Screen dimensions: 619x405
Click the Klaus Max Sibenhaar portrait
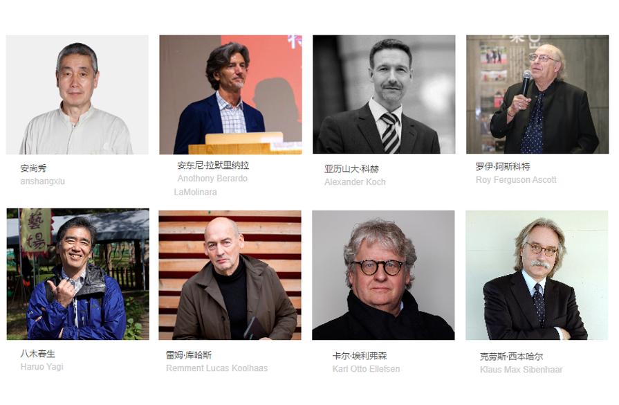click(x=537, y=275)
